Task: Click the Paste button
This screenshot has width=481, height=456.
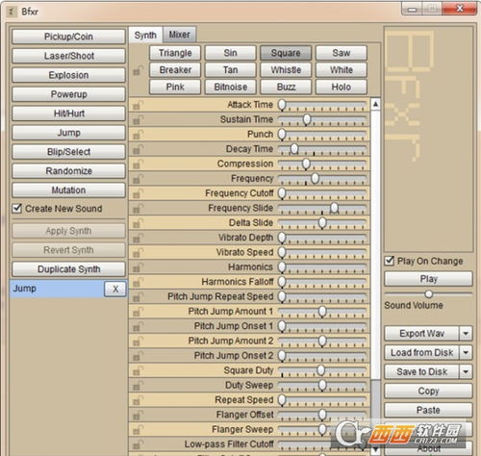Action: click(428, 410)
